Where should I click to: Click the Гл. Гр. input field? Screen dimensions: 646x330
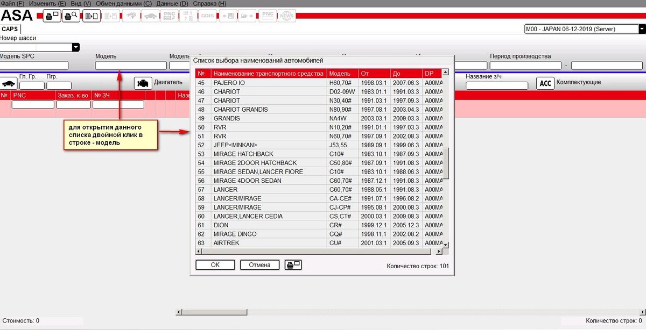32,85
